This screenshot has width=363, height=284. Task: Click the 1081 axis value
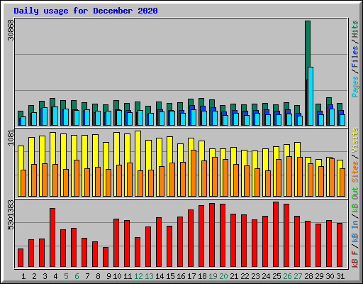[x=11, y=138]
